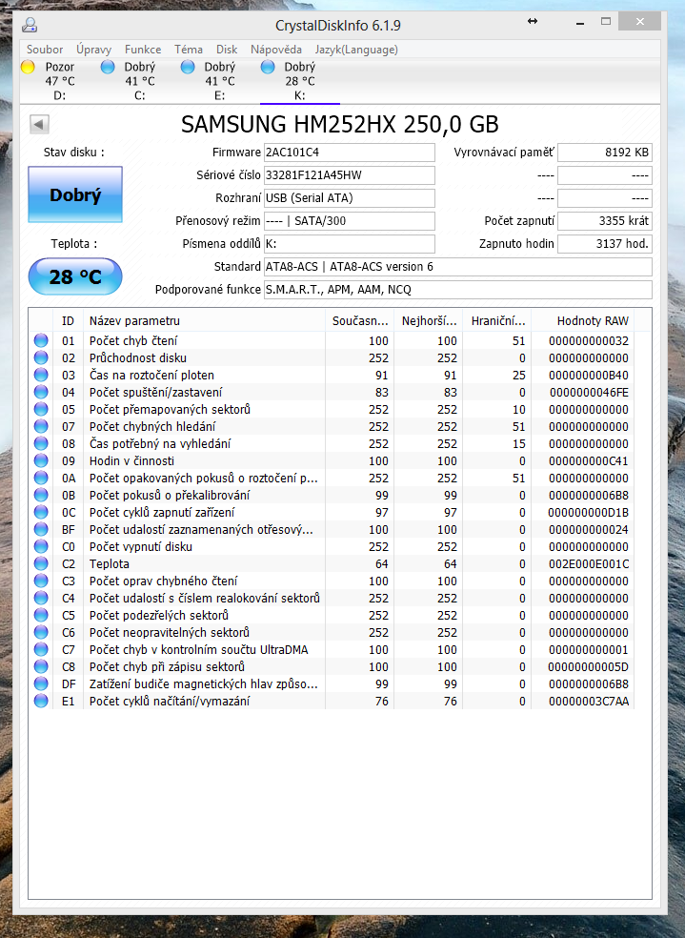
Task: Click the Dobrý health status button
Action: click(x=75, y=194)
